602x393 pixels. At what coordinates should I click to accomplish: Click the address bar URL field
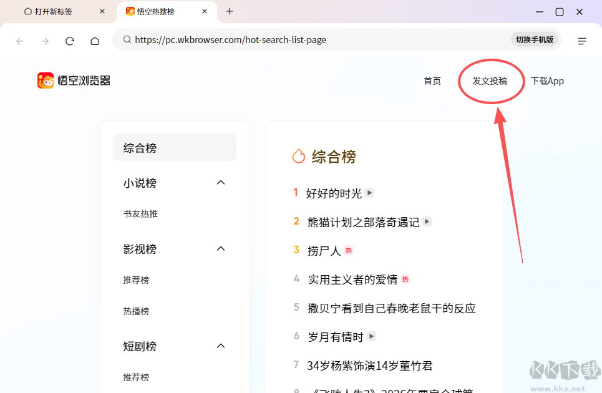[312, 40]
